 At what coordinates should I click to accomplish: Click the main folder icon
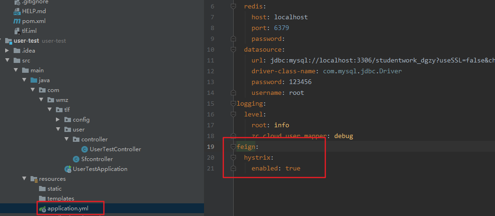pos(25,70)
